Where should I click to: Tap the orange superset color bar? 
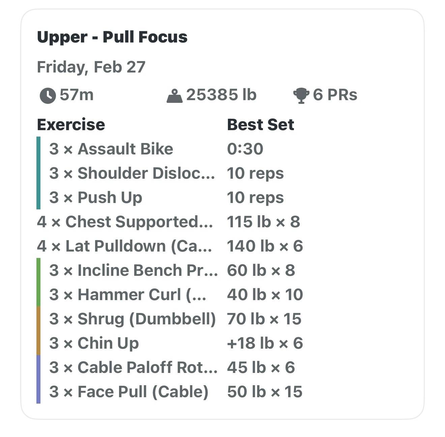coord(38,330)
